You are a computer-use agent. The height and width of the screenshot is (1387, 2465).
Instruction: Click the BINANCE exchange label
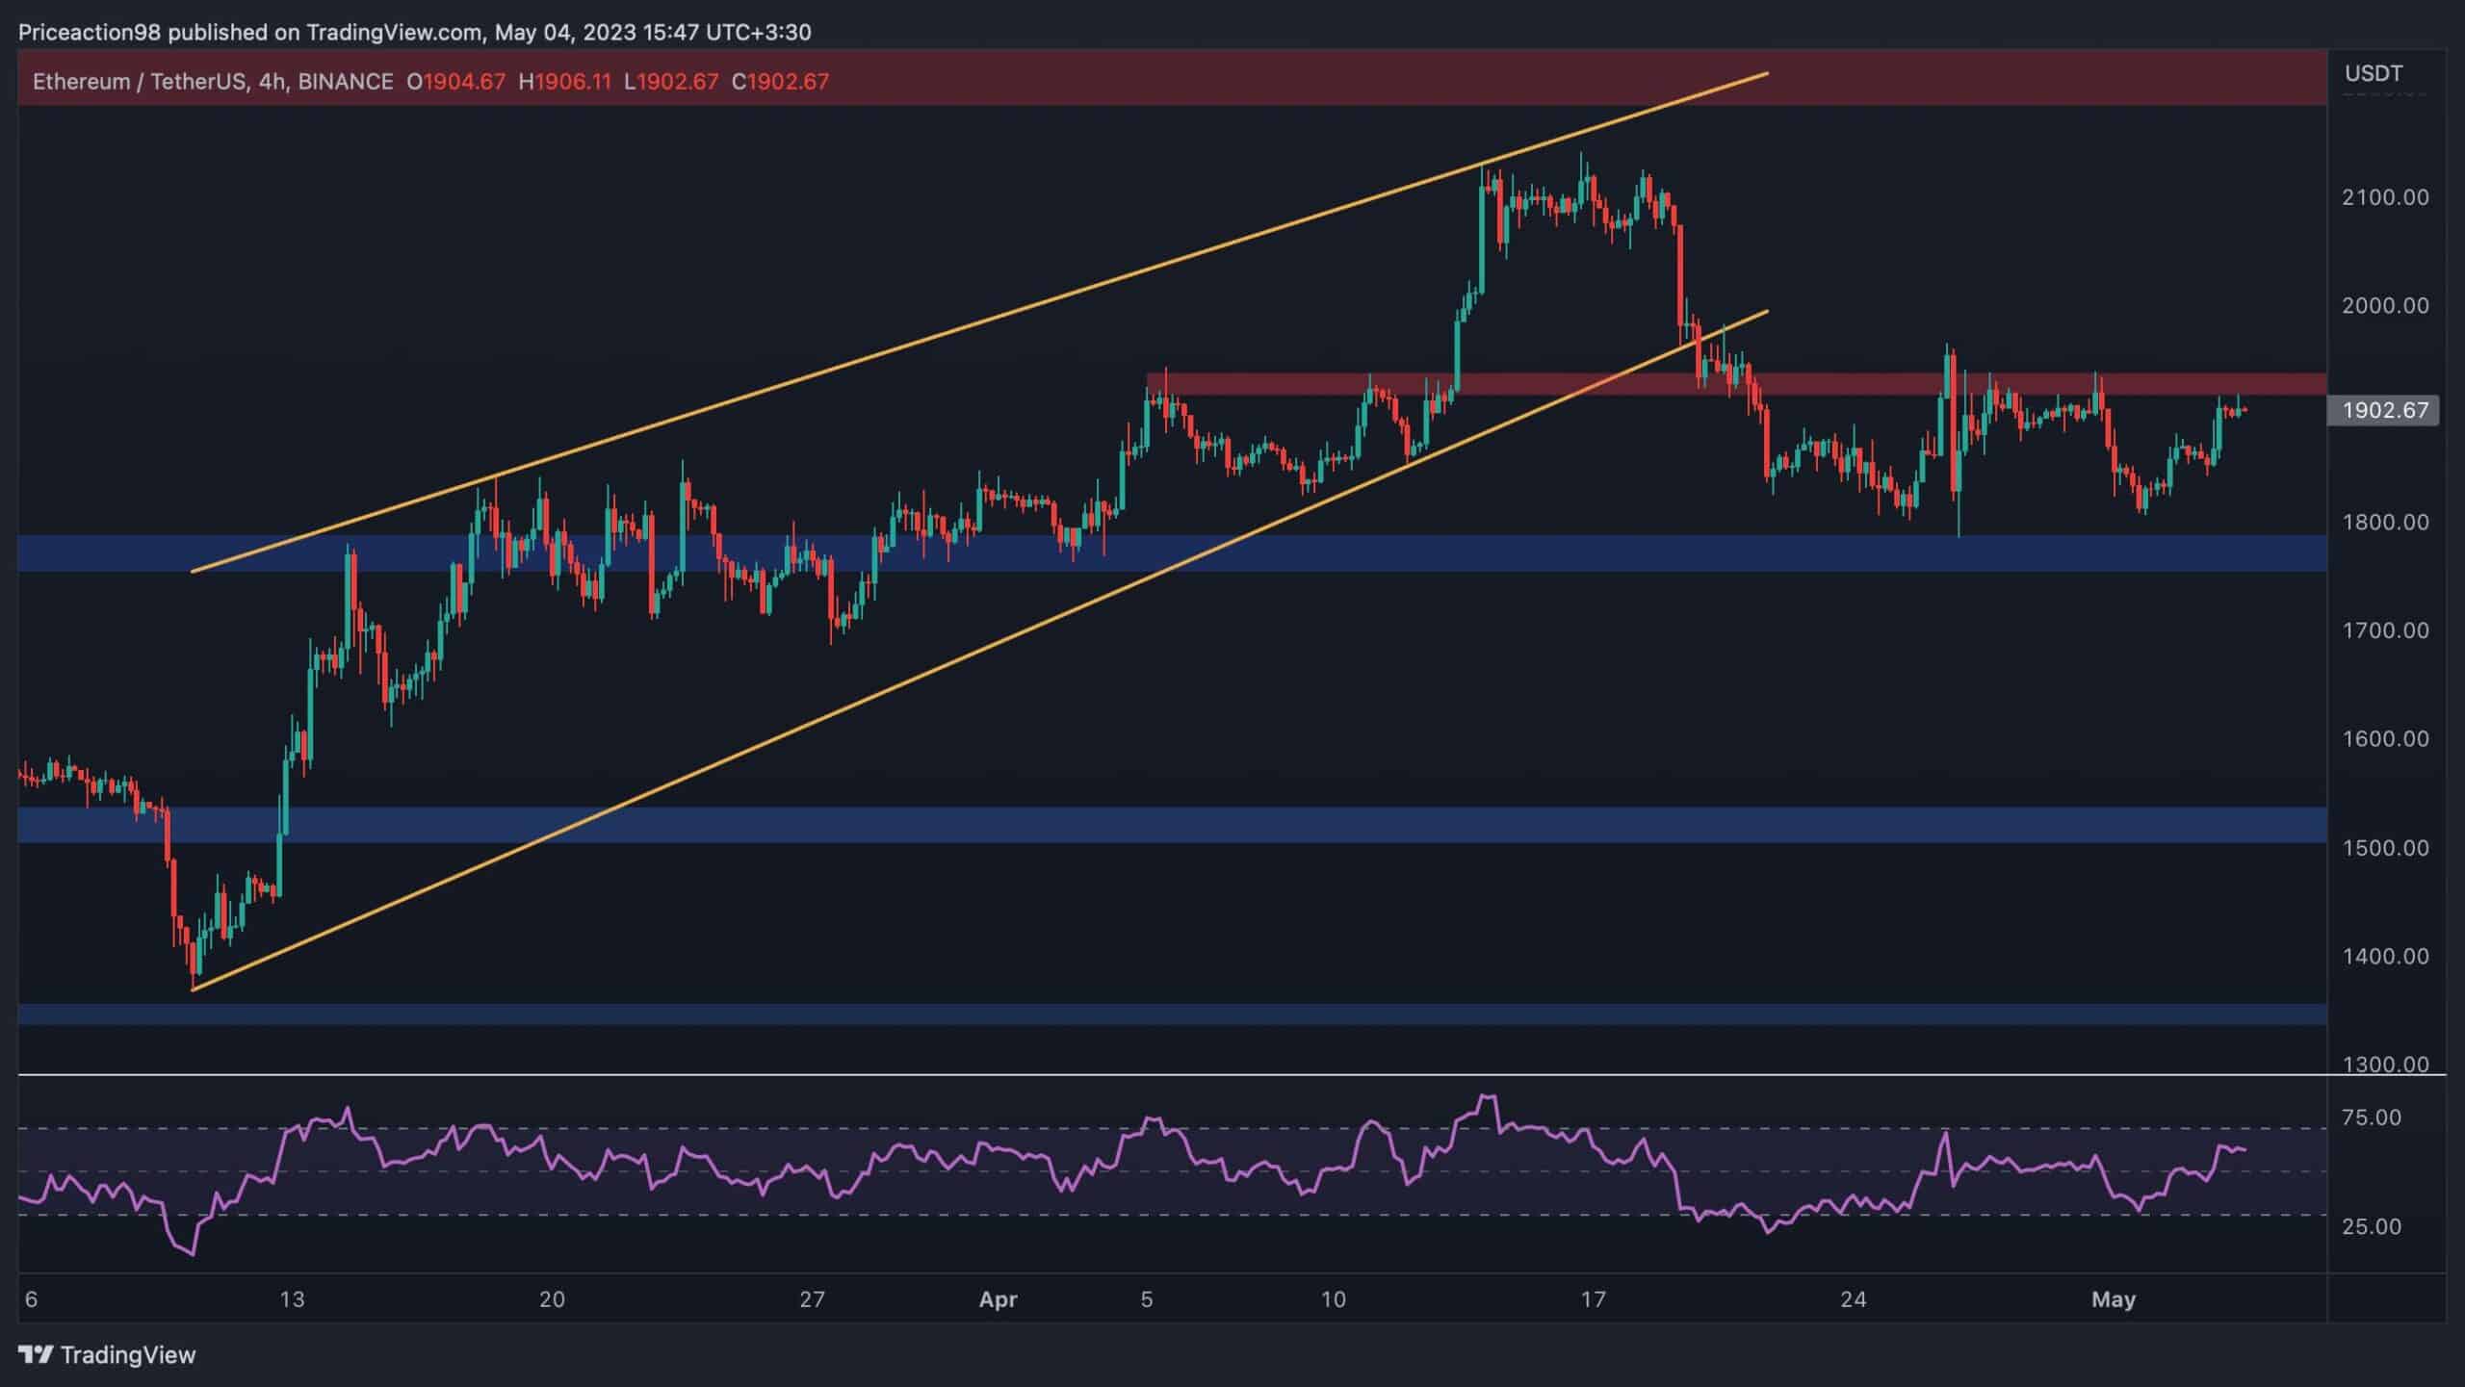click(346, 82)
